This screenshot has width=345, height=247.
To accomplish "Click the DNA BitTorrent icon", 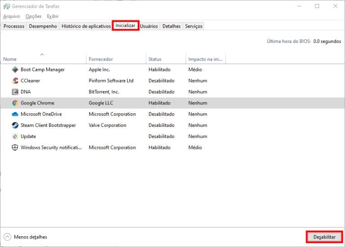I will 15,92.
